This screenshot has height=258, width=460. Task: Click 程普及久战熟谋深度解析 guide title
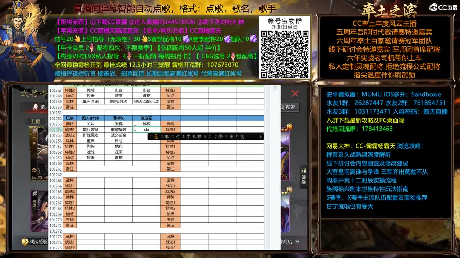click(x=358, y=154)
